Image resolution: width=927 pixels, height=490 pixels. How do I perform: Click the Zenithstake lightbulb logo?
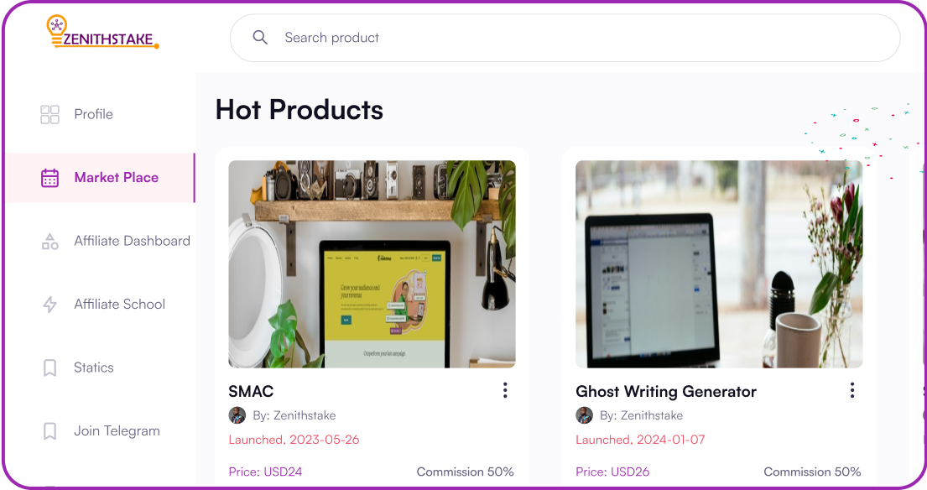102,32
